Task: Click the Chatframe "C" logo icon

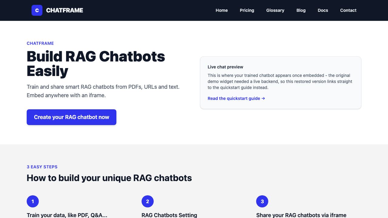Action: tap(37, 10)
